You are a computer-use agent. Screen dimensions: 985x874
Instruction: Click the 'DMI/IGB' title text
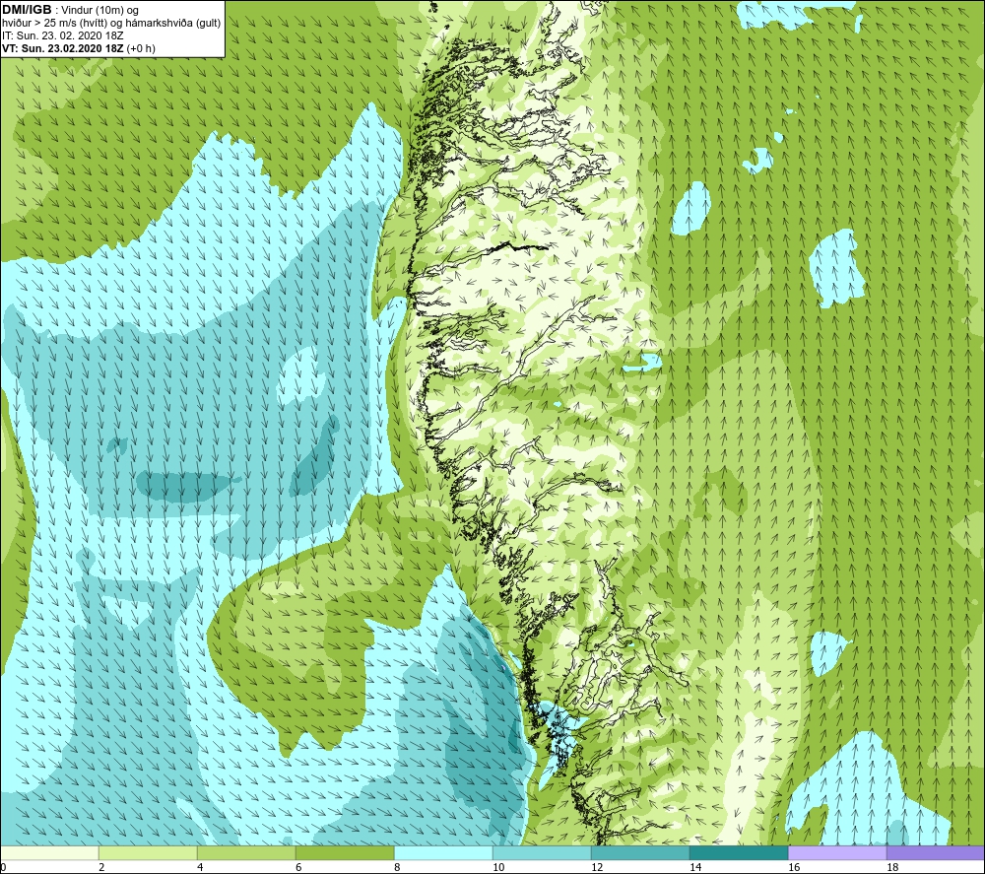click(27, 10)
